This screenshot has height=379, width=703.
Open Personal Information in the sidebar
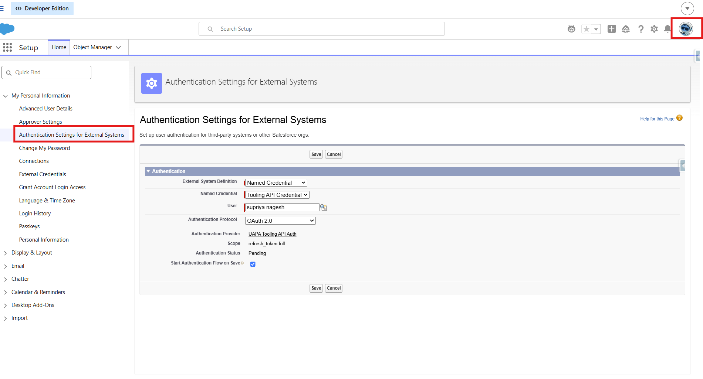pos(44,240)
